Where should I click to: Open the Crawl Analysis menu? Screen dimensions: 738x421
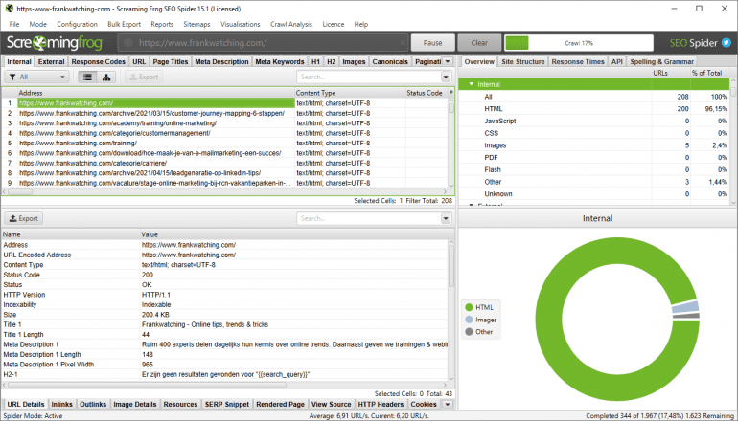click(290, 24)
